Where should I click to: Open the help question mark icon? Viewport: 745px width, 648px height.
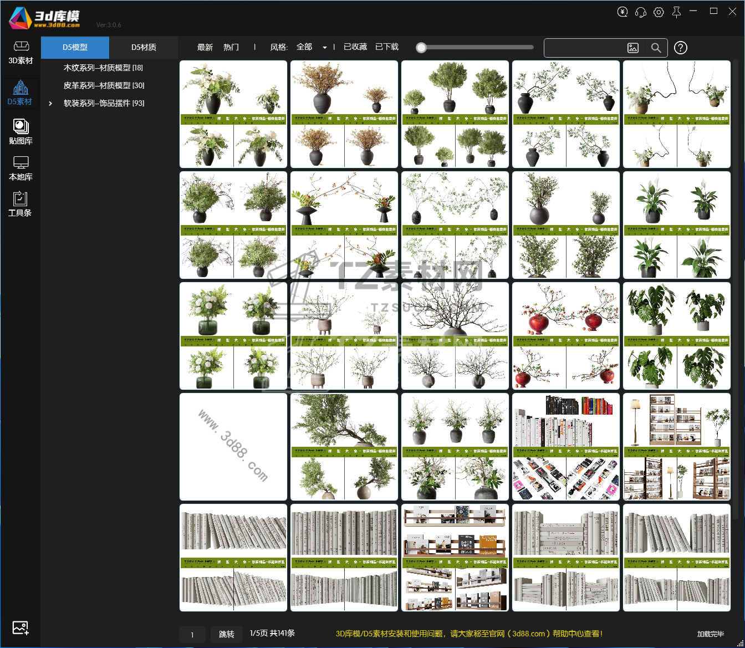tap(681, 48)
